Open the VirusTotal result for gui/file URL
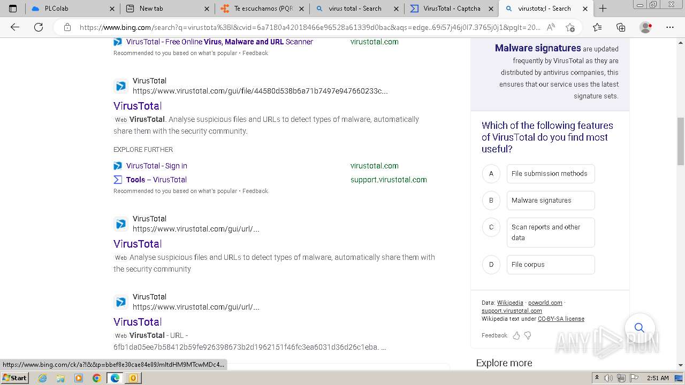Viewport: 685px width, 385px height. (138, 106)
